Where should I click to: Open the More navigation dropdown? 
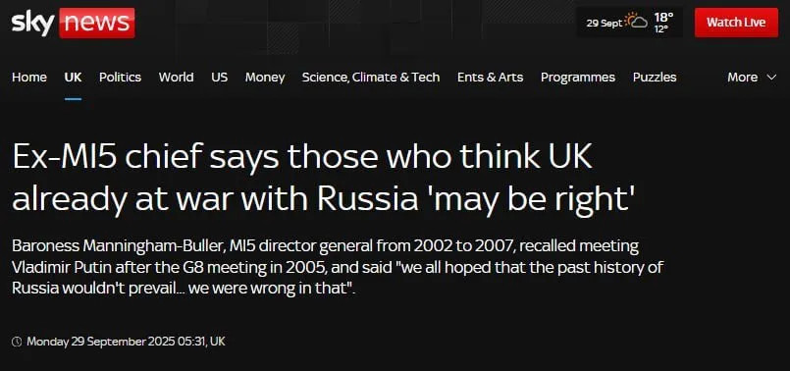[x=752, y=78]
